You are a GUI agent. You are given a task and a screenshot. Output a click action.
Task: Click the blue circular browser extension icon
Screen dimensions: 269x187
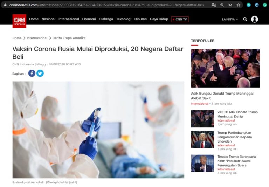coord(257,5)
